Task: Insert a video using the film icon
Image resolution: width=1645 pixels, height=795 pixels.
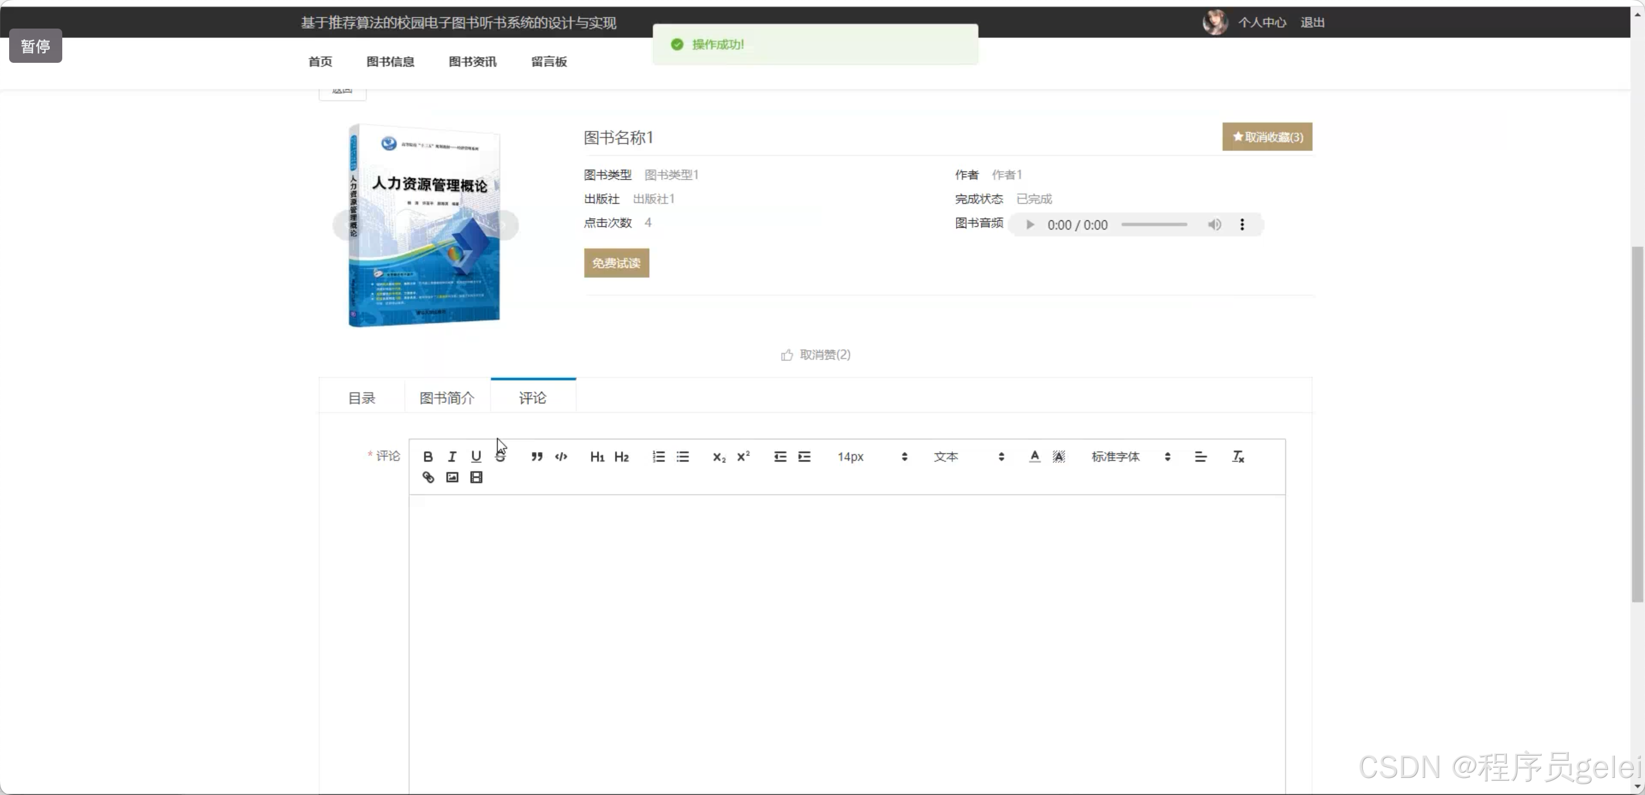Action: tap(476, 477)
